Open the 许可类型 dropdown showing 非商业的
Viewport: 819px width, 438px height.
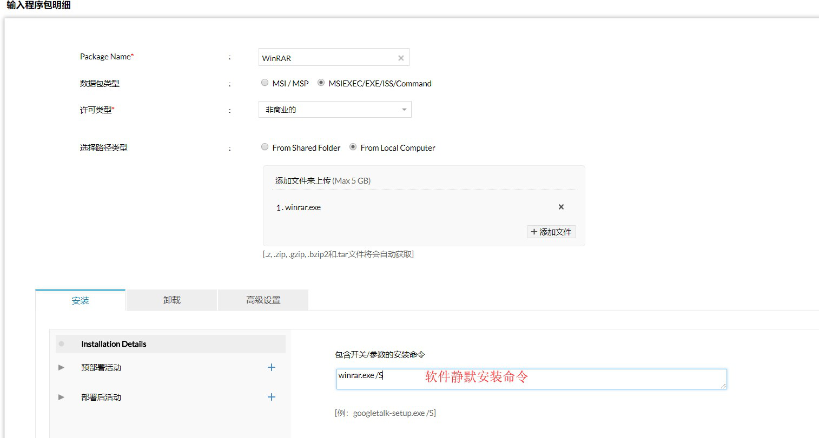tap(335, 110)
